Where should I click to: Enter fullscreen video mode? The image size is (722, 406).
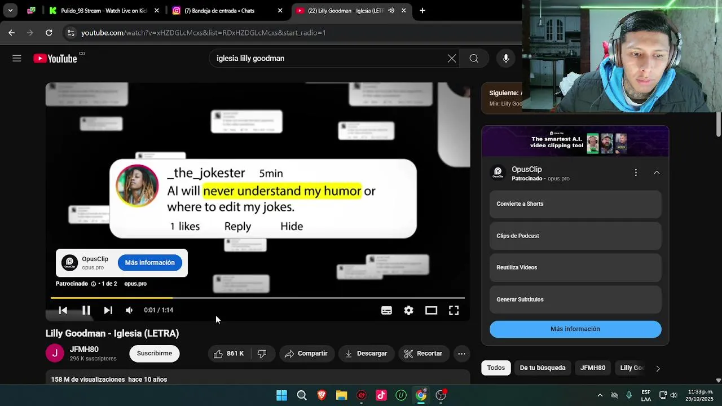[454, 310]
